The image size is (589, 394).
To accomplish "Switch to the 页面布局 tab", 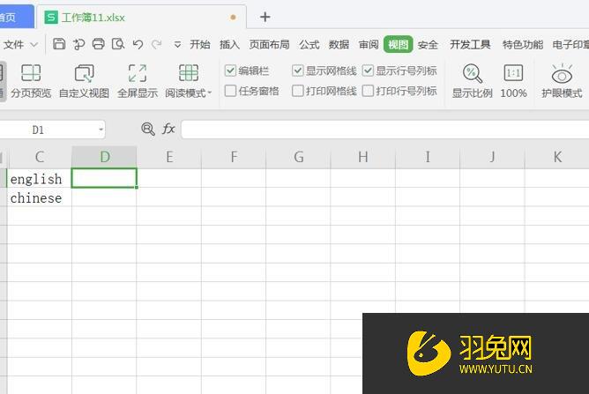I will click(x=269, y=45).
